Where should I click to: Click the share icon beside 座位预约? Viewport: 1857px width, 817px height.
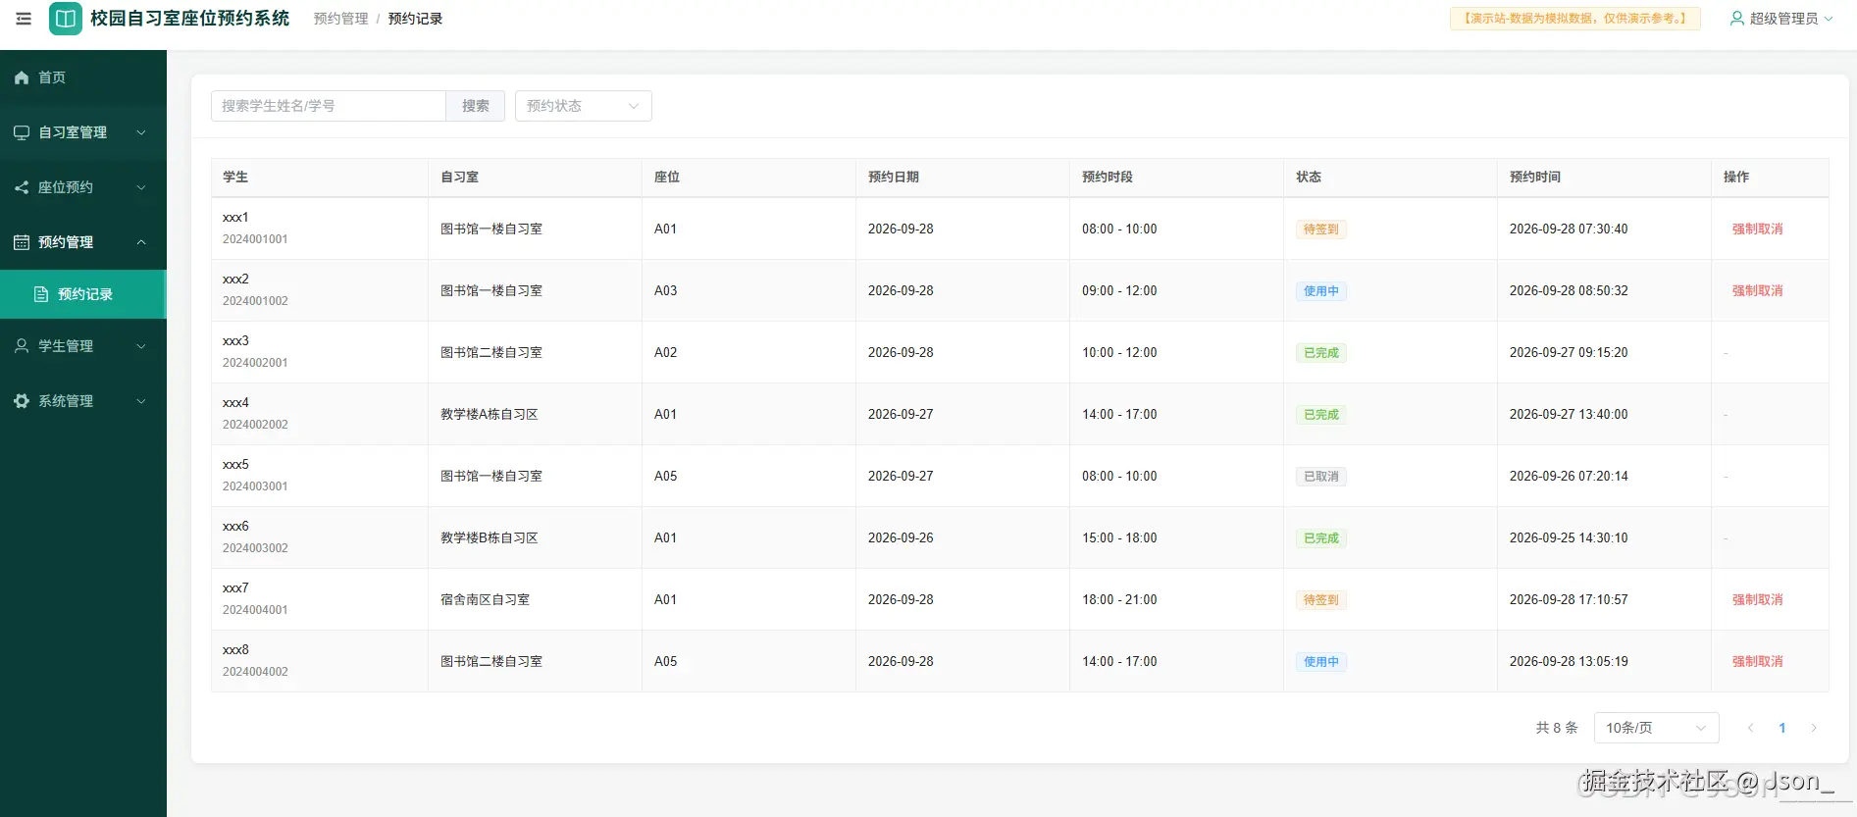pos(22,187)
